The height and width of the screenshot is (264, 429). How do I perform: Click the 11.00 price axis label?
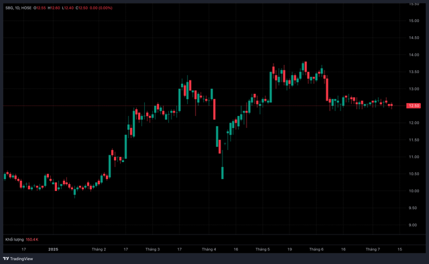pos(414,157)
